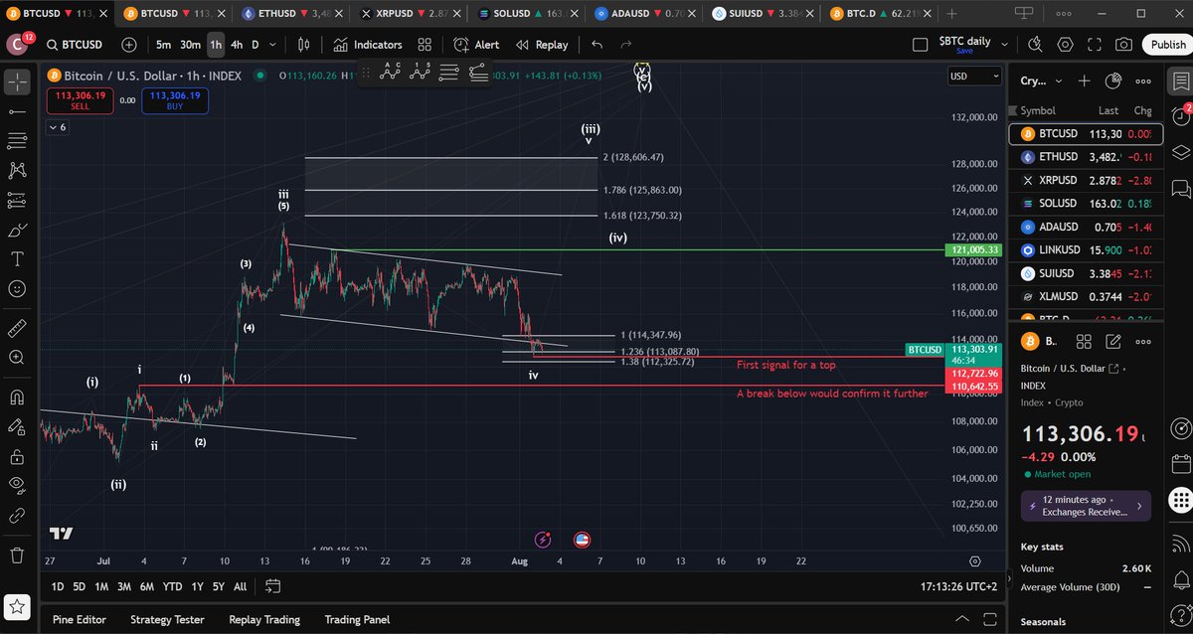Open the forecasting and measurement tools
The width and height of the screenshot is (1193, 634).
point(17,200)
